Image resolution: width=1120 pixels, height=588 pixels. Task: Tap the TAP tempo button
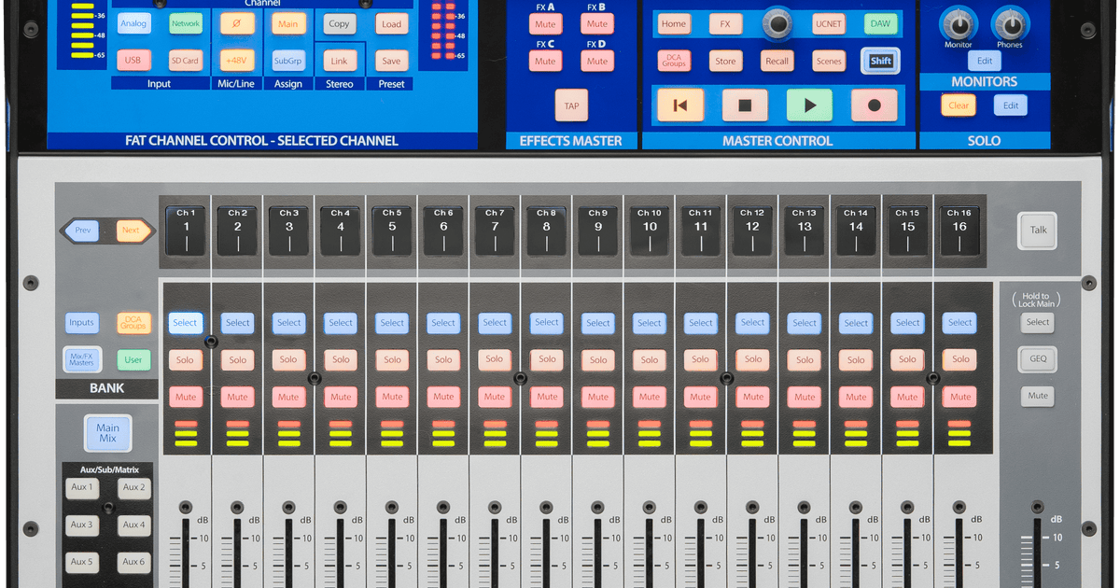click(572, 105)
